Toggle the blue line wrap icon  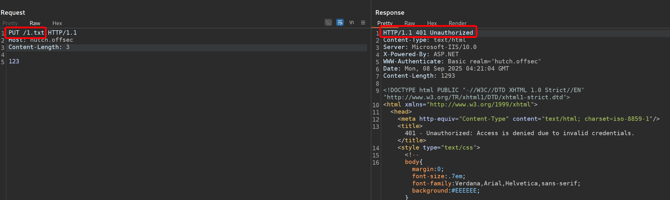pyautogui.click(x=340, y=23)
